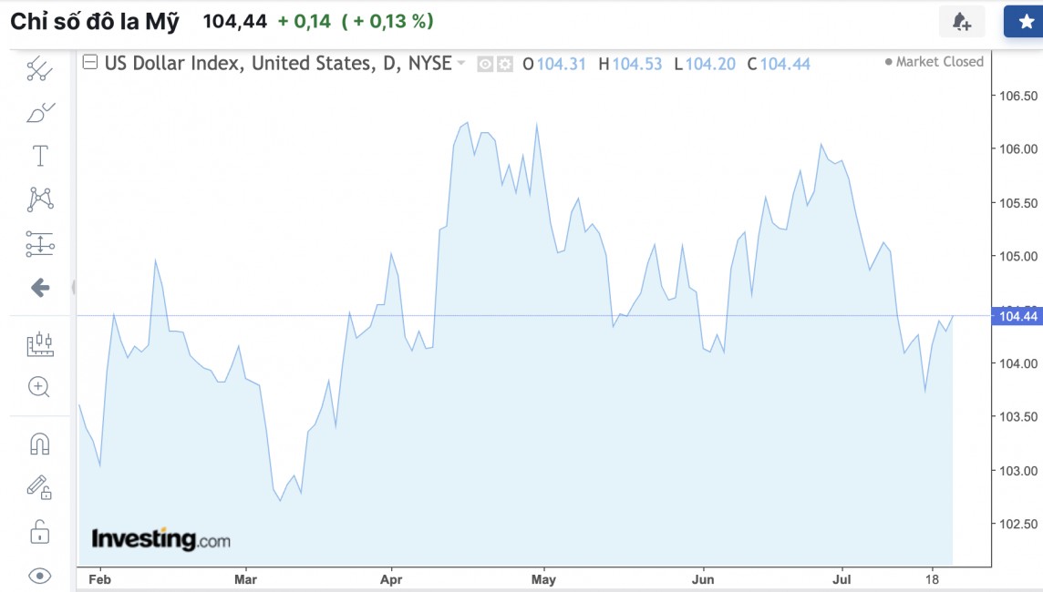Click Chỉ số đô la Mỹ heading
Screen dimensions: 1043x592
(95, 22)
